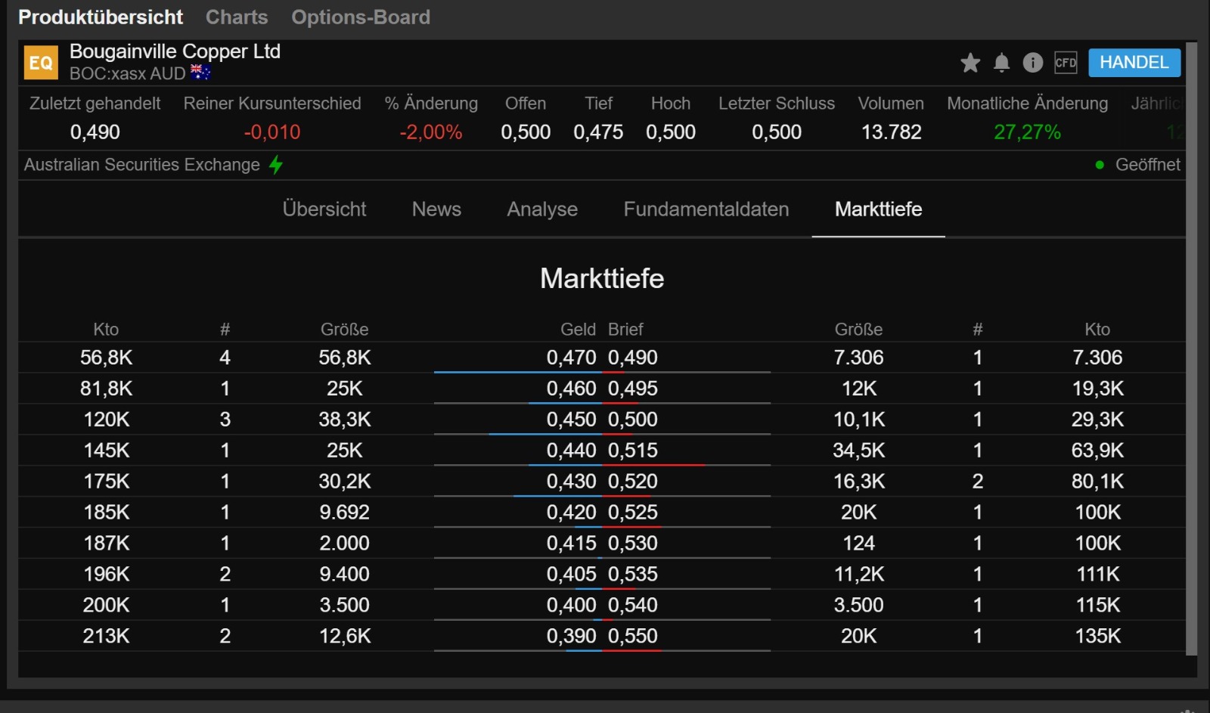This screenshot has height=713, width=1210.
Task: Open the Fundamentaldaten sub-tab
Action: click(x=706, y=209)
